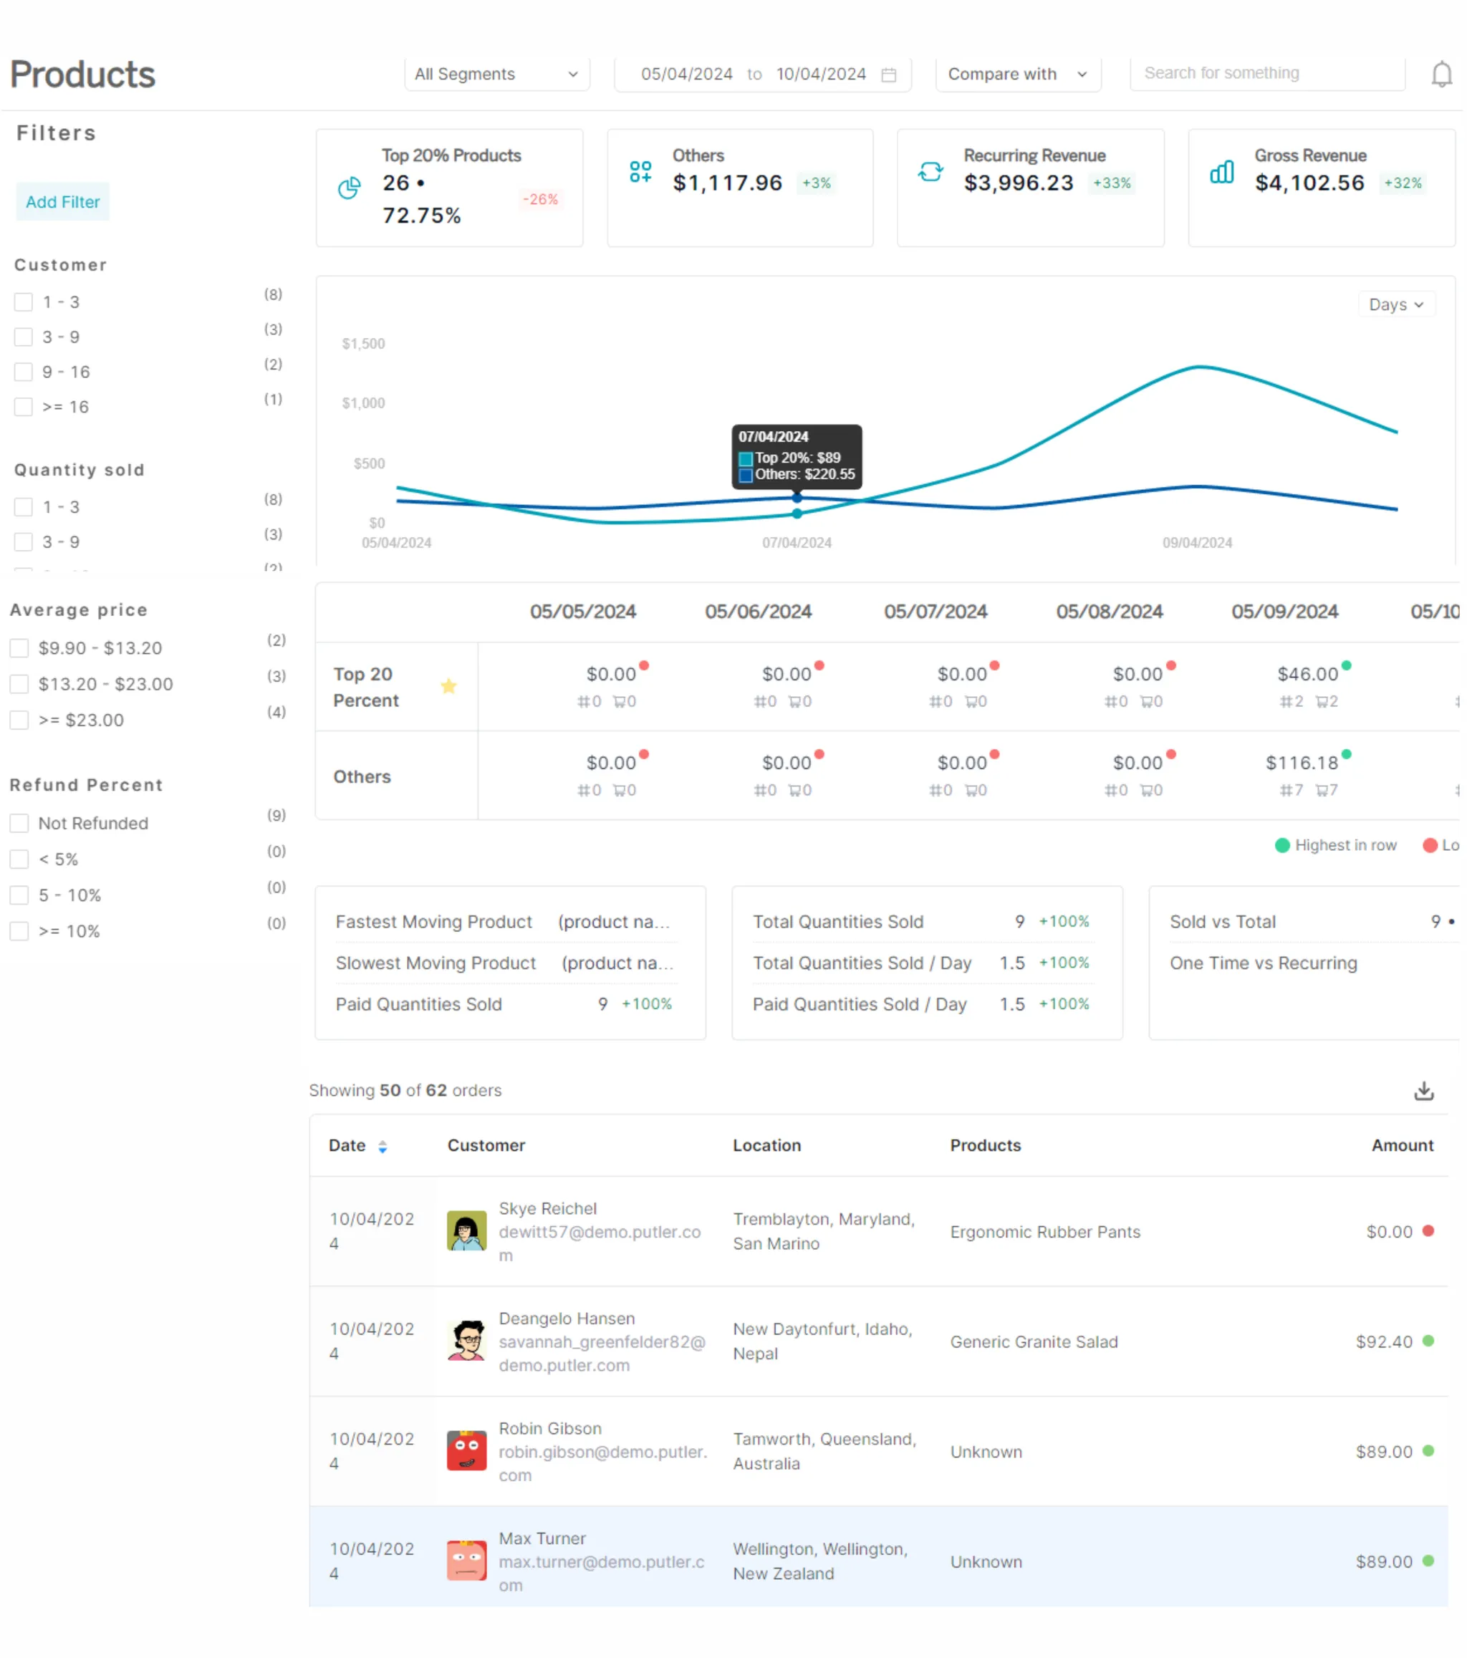Check the Customer 9 - 16 filter
The height and width of the screenshot is (1658, 1467).
[24, 372]
